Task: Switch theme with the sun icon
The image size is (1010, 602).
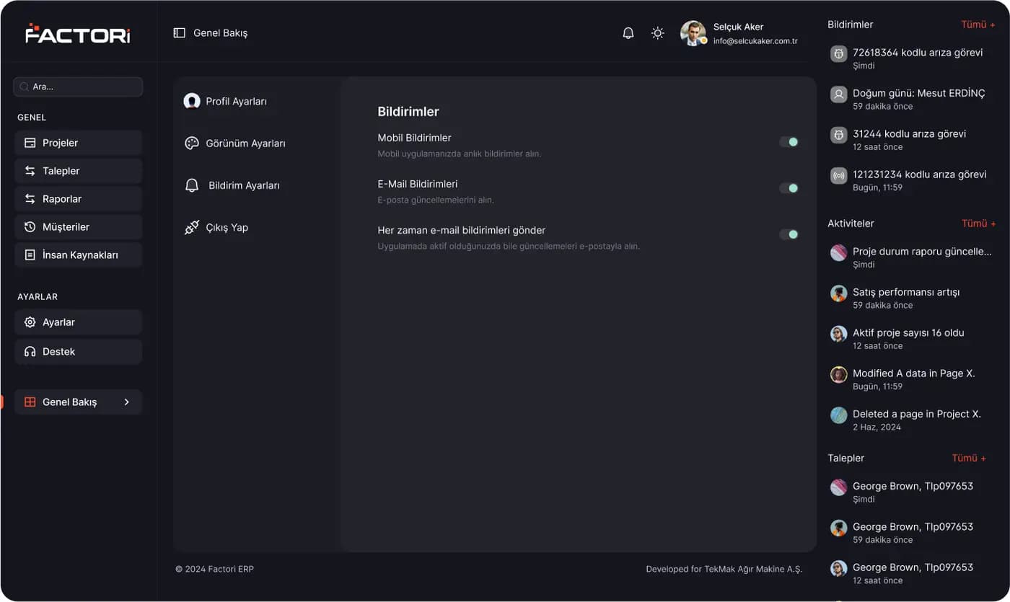Action: (x=657, y=33)
